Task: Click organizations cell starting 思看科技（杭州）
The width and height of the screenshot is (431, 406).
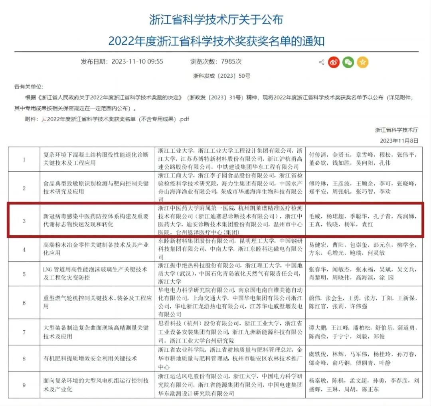Action: click(x=230, y=332)
